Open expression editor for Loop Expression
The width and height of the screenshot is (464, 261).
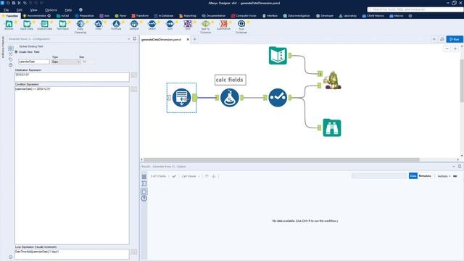(x=133, y=252)
